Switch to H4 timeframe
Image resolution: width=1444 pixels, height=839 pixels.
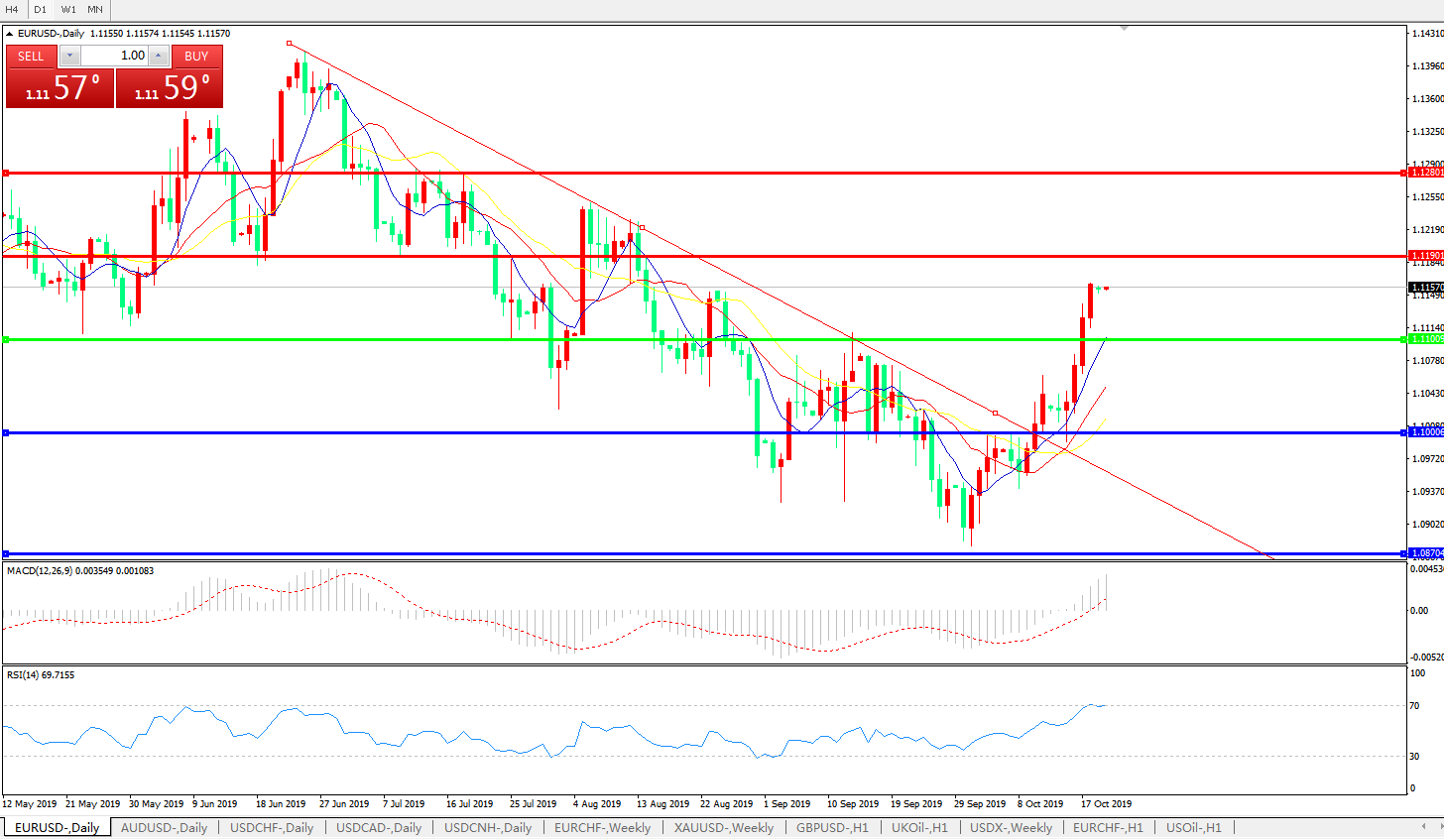pos(12,9)
